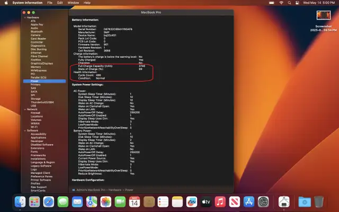Open the System Information app menu
This screenshot has height=212, width=339.
point(28,3)
